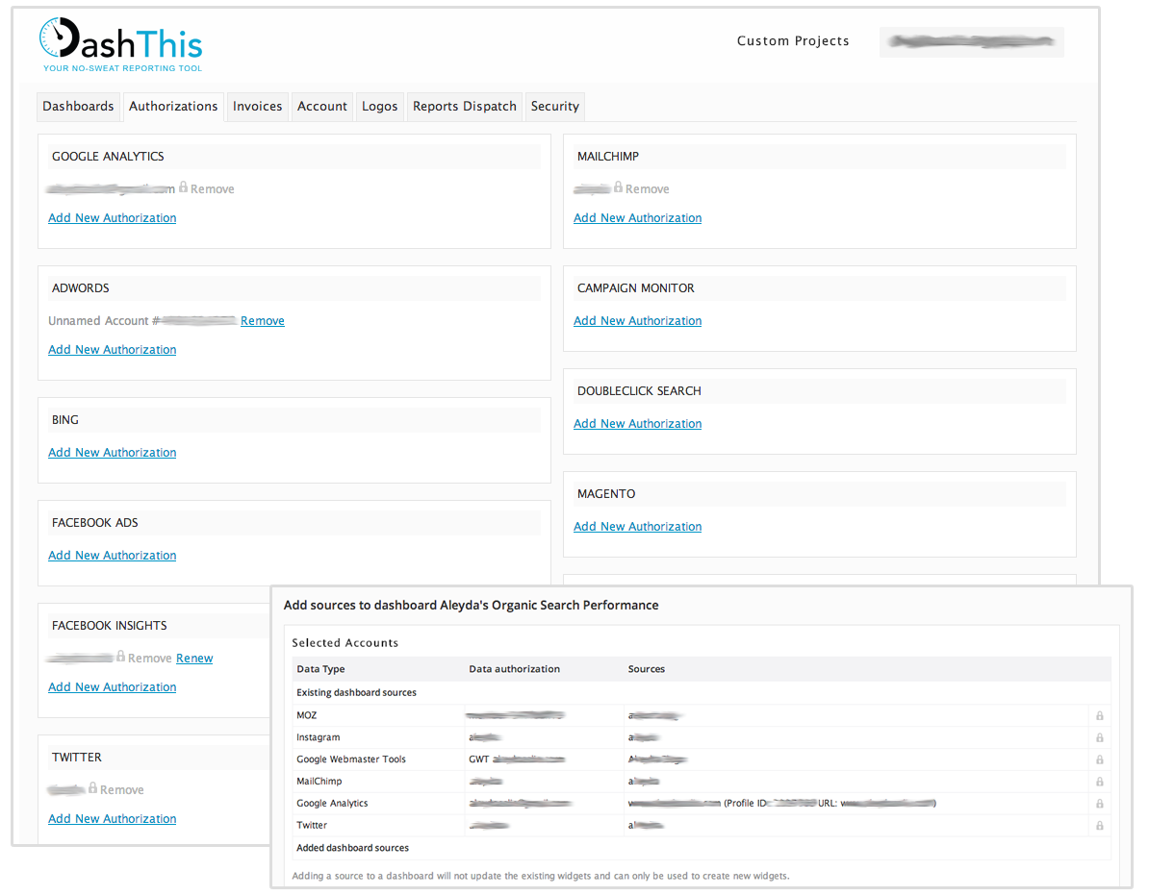
Task: Click the Data authorization column header
Action: [515, 669]
